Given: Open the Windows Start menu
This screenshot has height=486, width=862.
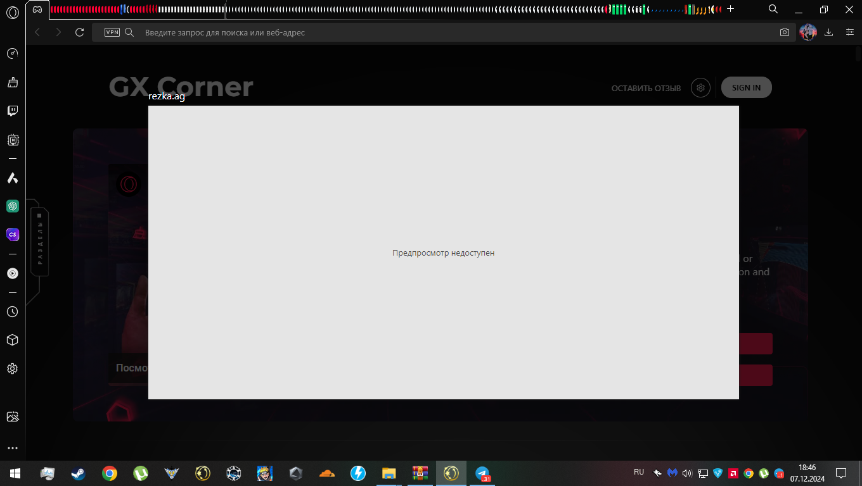Looking at the screenshot, I should point(15,473).
